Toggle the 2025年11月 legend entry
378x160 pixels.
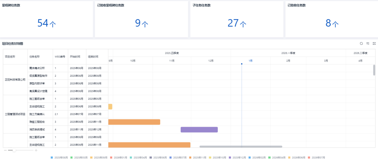(199, 157)
